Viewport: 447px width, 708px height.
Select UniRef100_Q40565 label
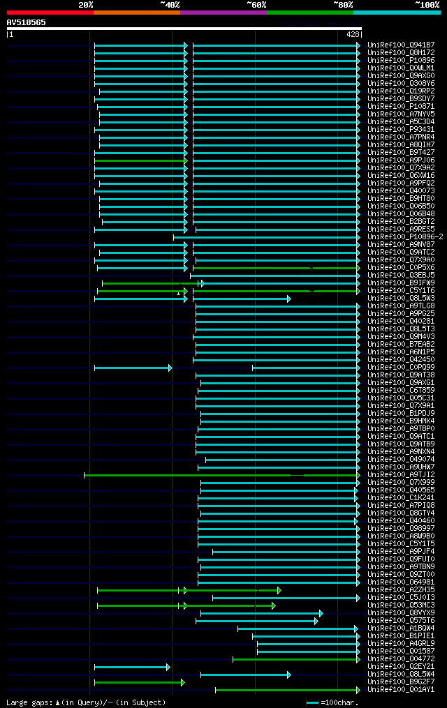tap(401, 490)
